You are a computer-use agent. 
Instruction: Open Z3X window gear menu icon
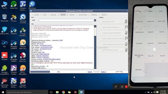click(x=31, y=11)
